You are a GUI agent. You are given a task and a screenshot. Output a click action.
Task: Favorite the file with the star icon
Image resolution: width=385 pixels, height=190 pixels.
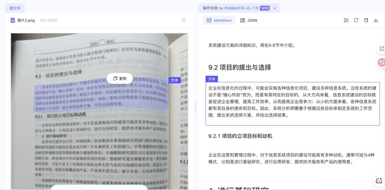pyautogui.click(x=184, y=20)
